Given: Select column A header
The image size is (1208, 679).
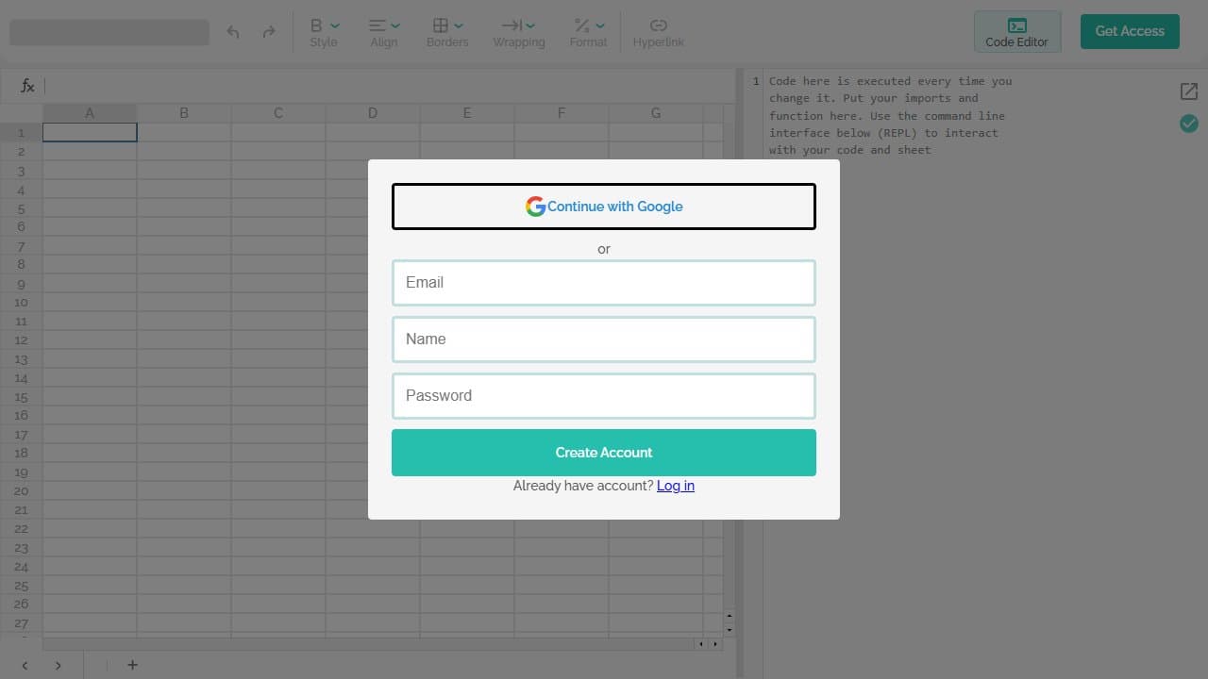Looking at the screenshot, I should coord(90,113).
